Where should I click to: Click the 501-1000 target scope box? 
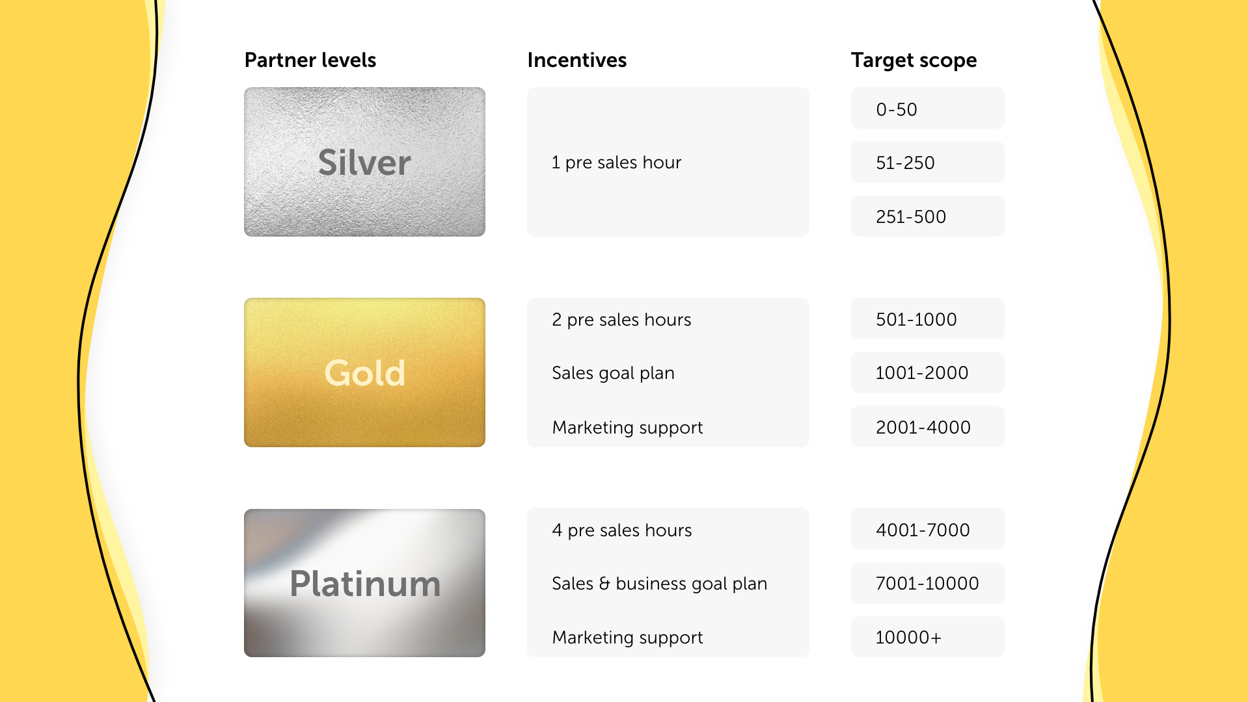(927, 319)
